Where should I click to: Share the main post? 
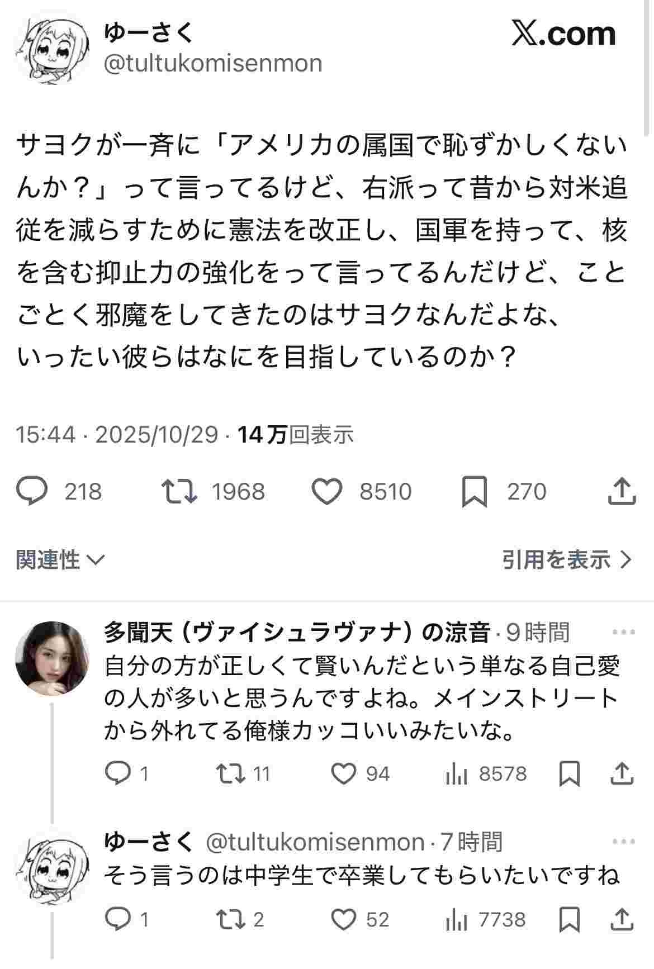click(622, 492)
